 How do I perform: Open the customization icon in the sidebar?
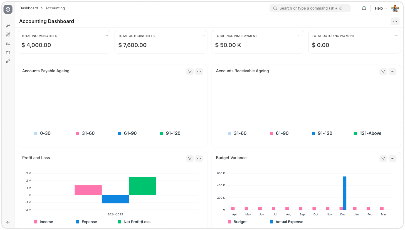[8, 34]
